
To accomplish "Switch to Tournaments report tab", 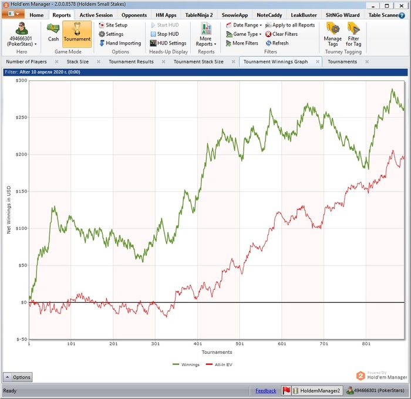I will point(342,62).
